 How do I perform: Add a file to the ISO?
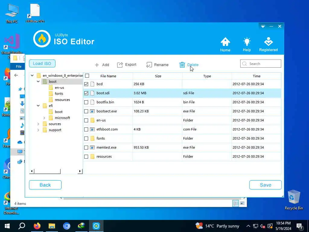[102, 65]
